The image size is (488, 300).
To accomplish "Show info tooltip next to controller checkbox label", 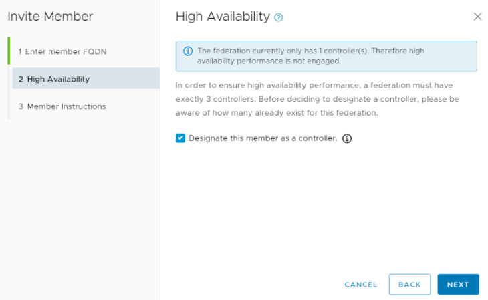I will tap(347, 138).
